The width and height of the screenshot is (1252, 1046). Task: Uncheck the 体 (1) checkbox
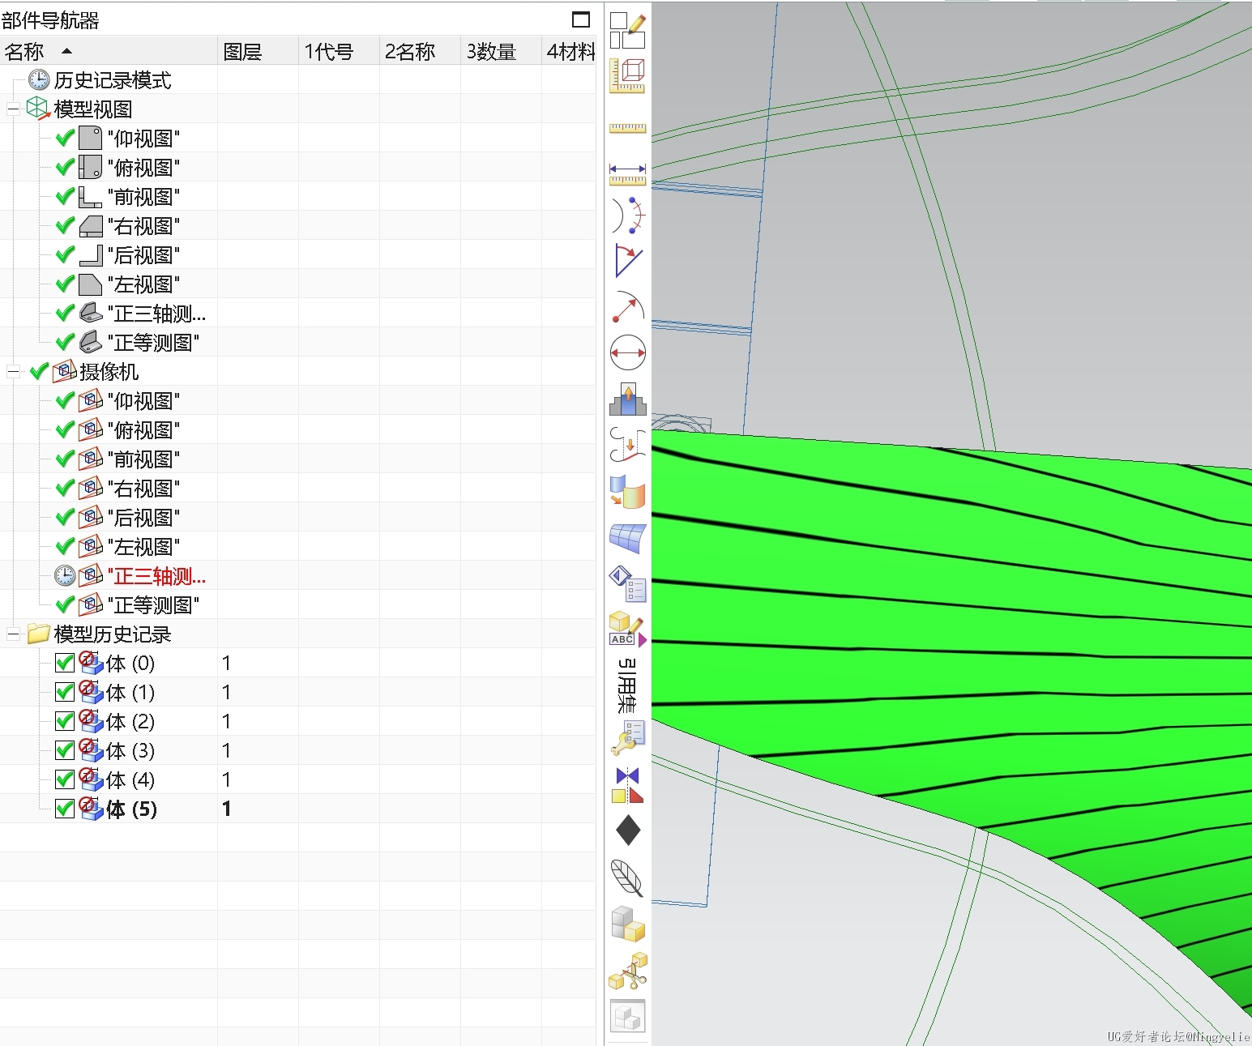point(65,692)
